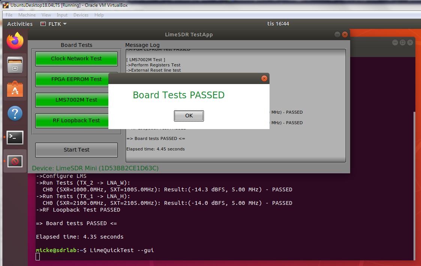Click Elapsed time: 4.45 seconds in Message Log
Image resolution: width=421 pixels, height=266 pixels.
pyautogui.click(x=156, y=149)
